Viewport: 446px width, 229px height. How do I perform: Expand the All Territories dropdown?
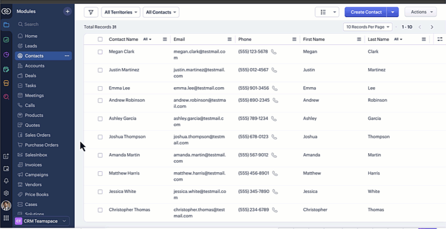pyautogui.click(x=121, y=12)
